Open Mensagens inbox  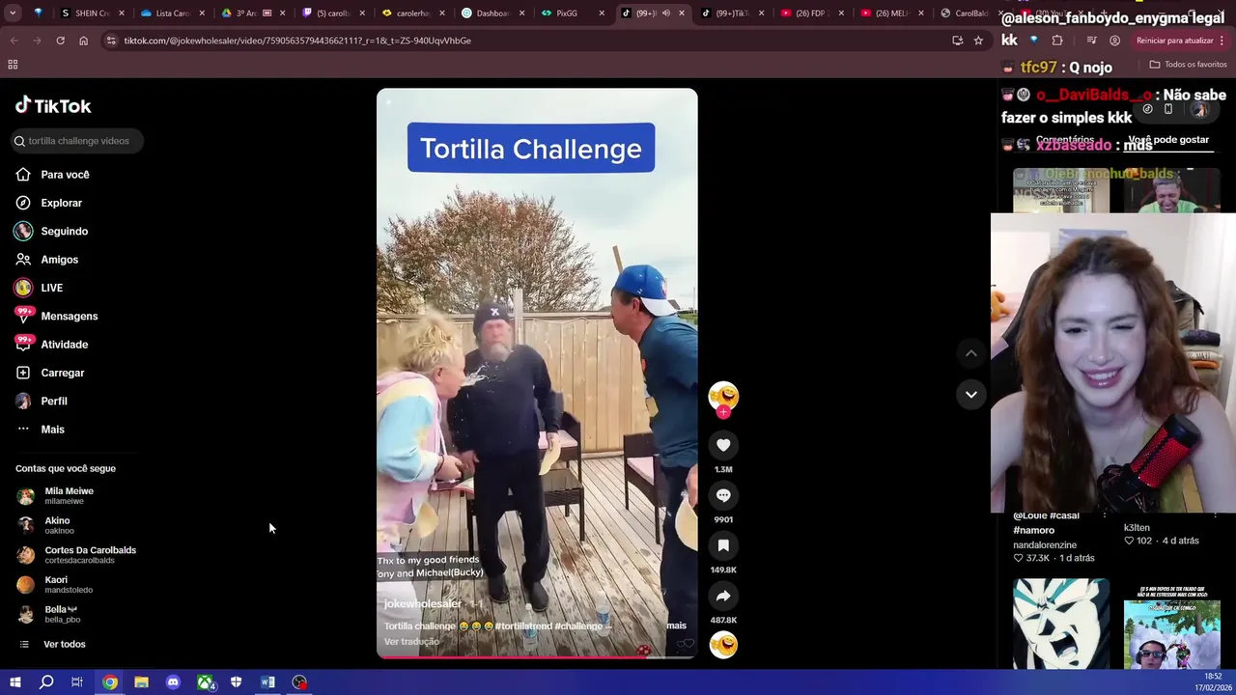click(56, 316)
